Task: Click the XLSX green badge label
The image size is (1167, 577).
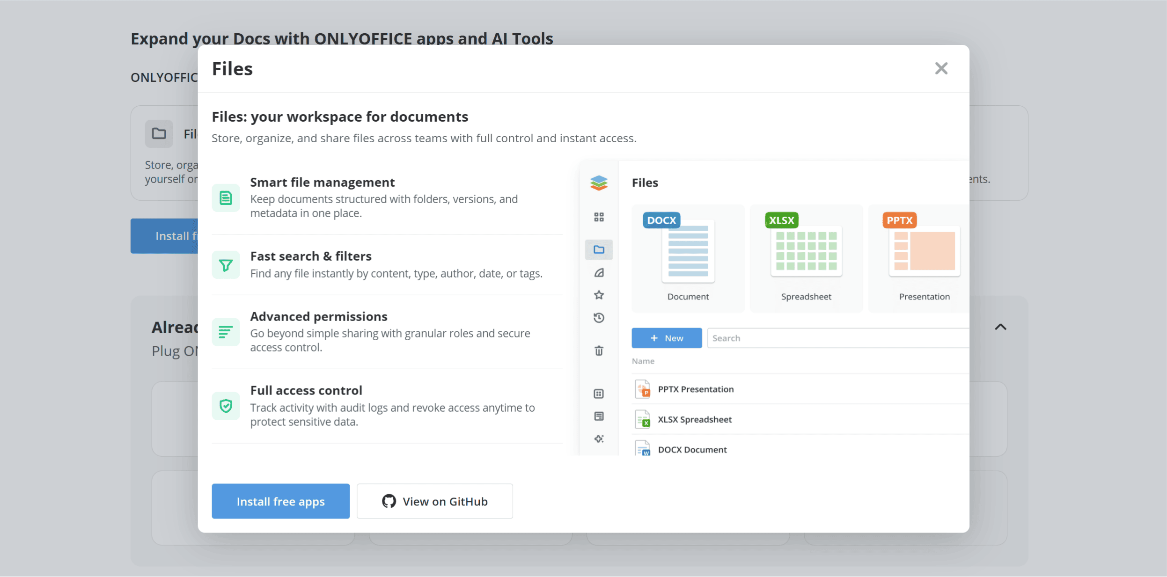Action: click(782, 220)
